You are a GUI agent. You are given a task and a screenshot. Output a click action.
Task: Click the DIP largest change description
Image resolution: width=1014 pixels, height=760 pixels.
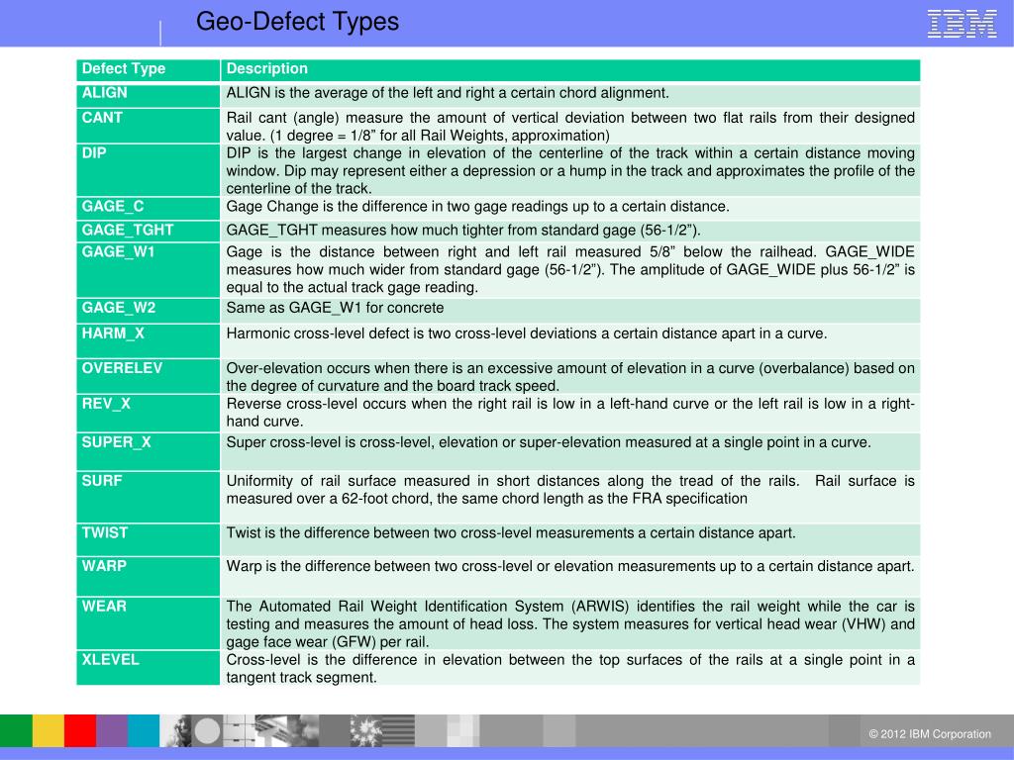click(x=570, y=170)
